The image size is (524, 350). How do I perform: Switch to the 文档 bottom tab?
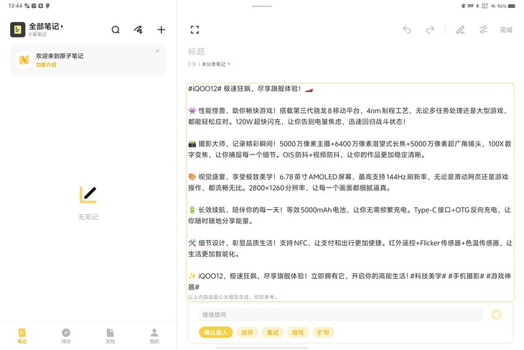pyautogui.click(x=110, y=336)
